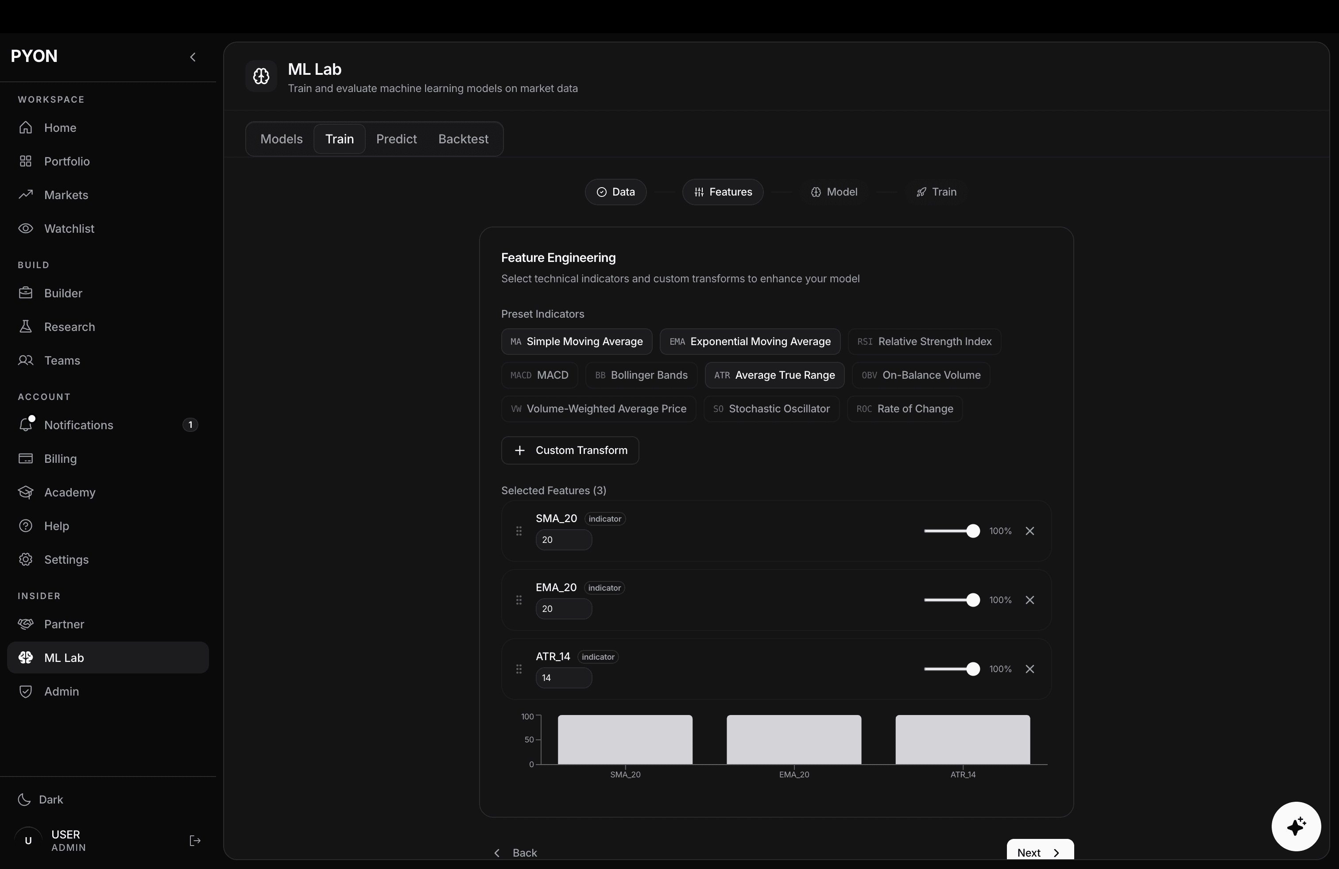
Task: Open Billing in the sidebar
Action: pos(108,459)
